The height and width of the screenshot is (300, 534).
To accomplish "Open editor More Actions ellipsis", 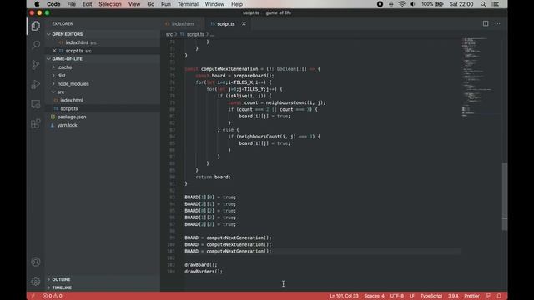I will tap(497, 23).
